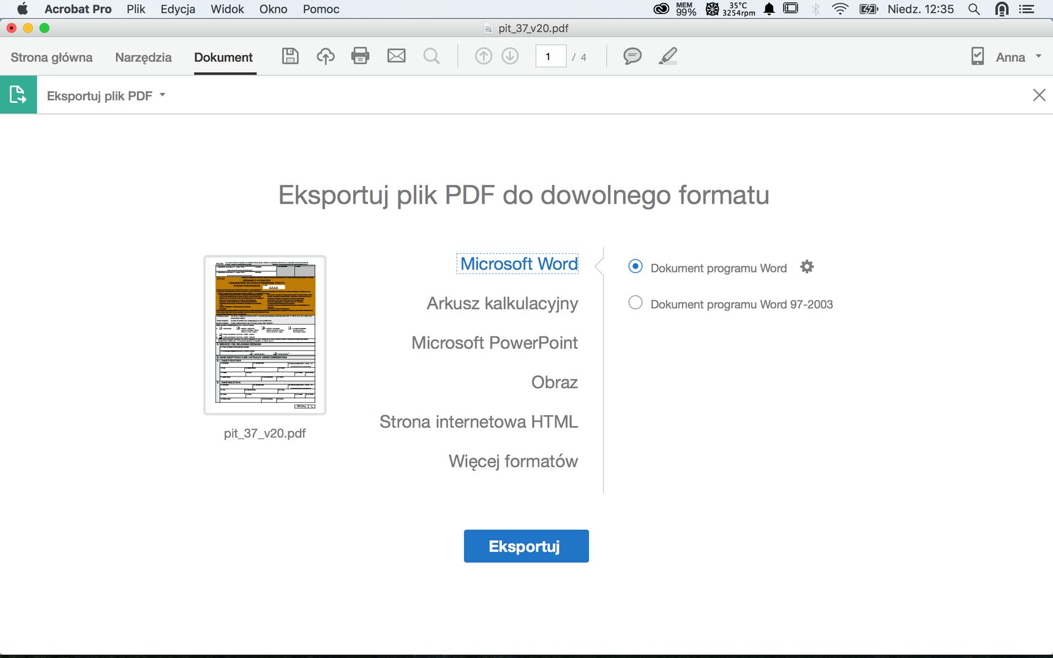The width and height of the screenshot is (1053, 658).
Task: Click the pit_37_v20.pdf page thumbnail
Action: (x=264, y=335)
